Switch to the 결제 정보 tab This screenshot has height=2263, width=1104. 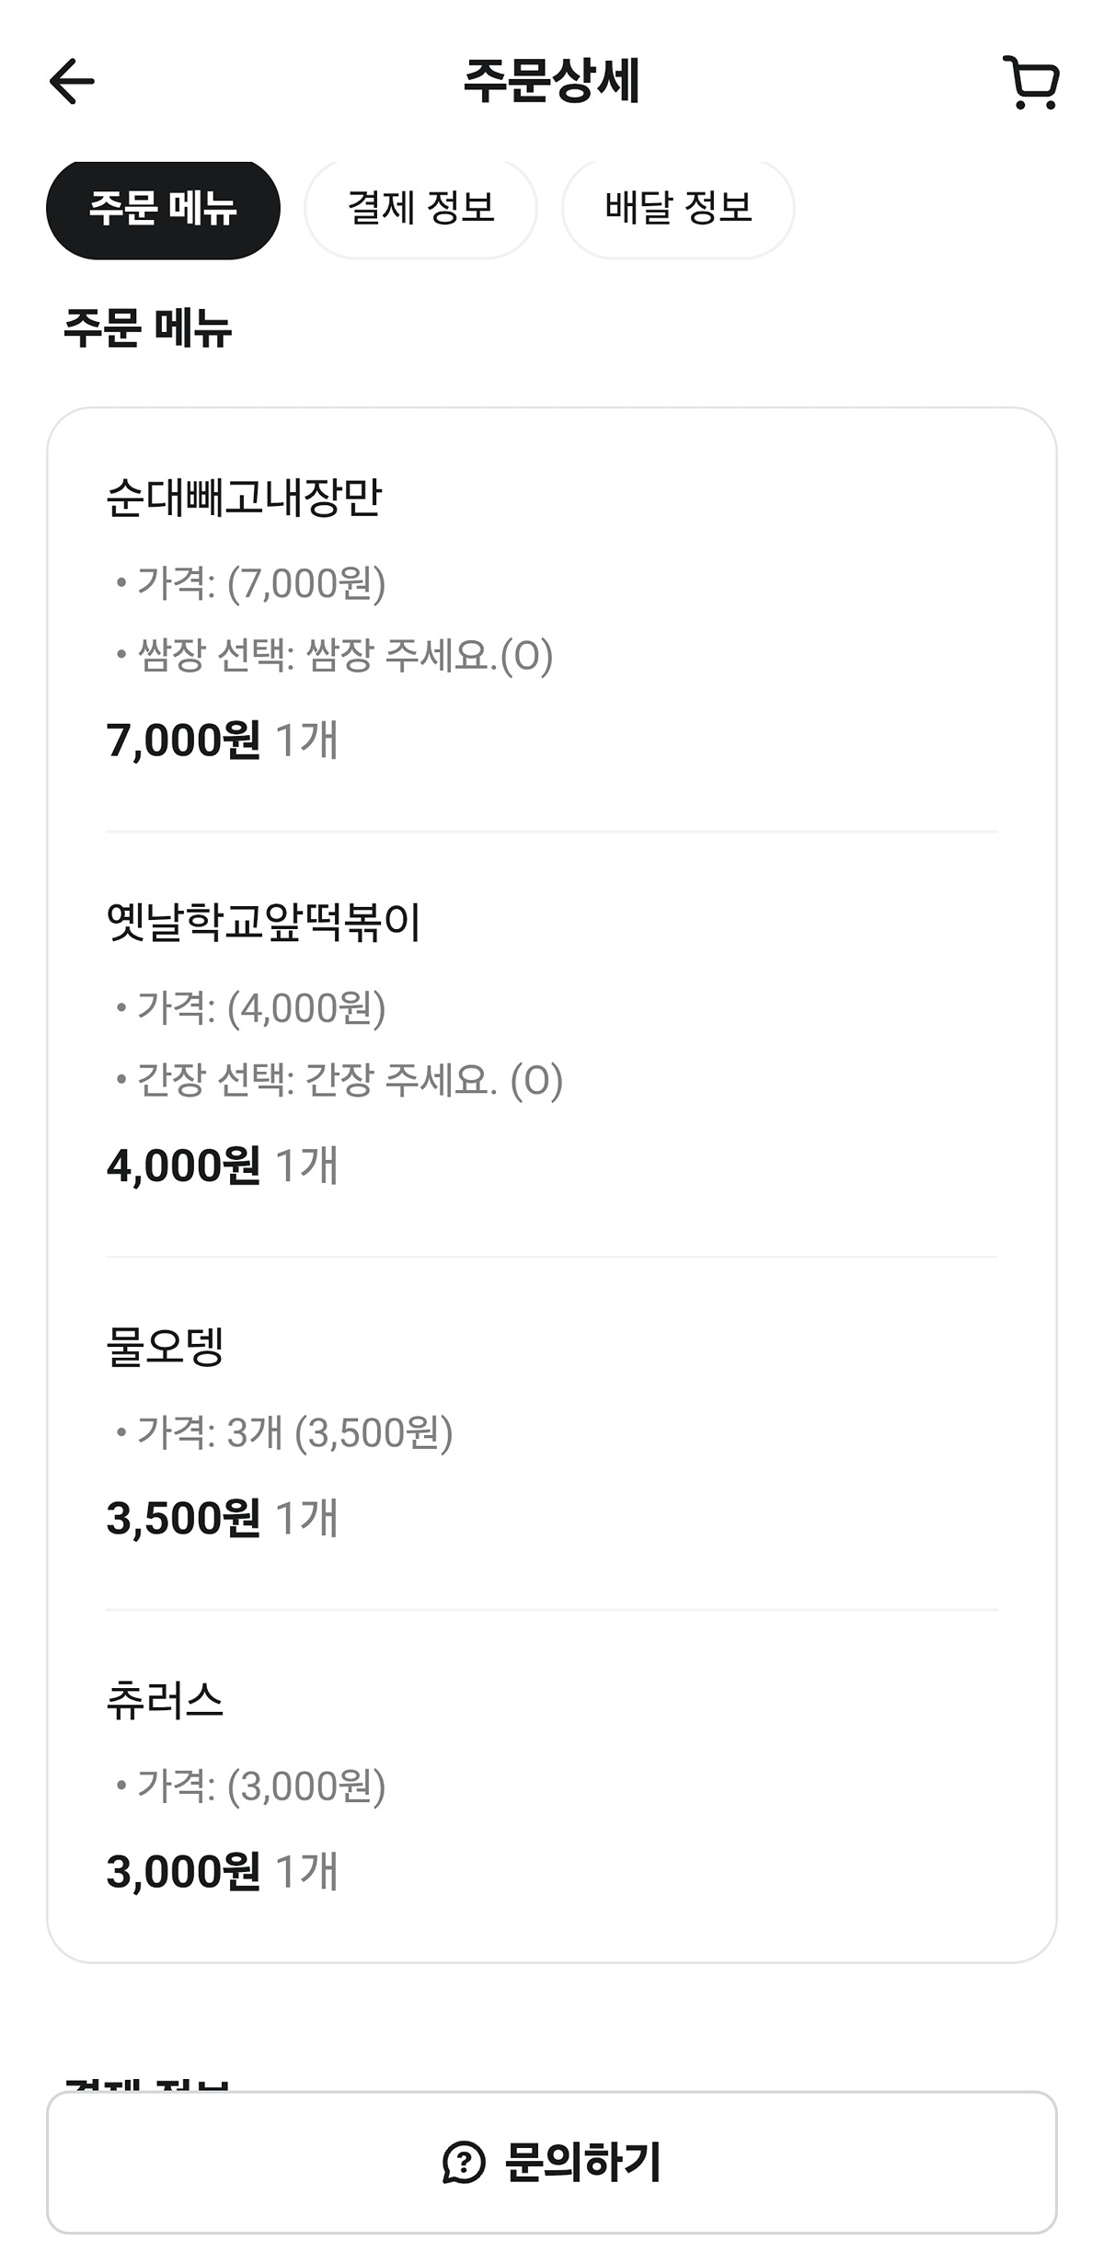coord(420,209)
